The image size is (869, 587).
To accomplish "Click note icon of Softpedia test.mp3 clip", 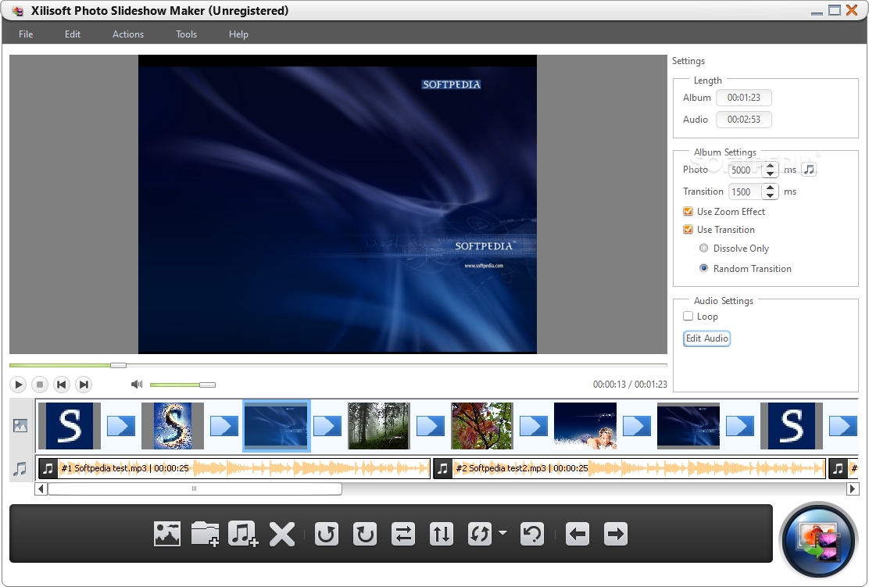I will 48,468.
